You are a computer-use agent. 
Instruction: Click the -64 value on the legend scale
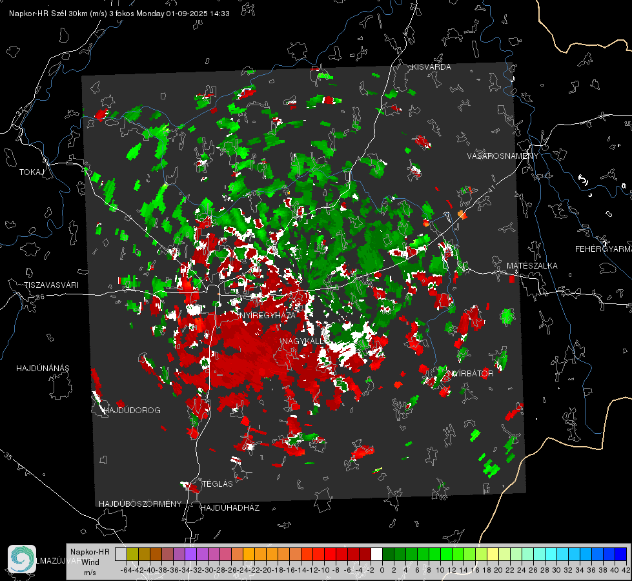click(127, 570)
